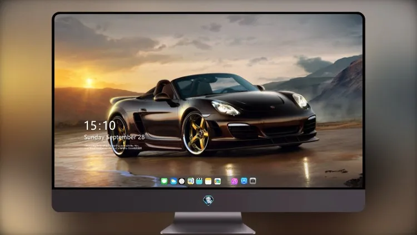Open the green Messages icon in dock
Viewport: 417px width, 235px height.
click(x=164, y=181)
